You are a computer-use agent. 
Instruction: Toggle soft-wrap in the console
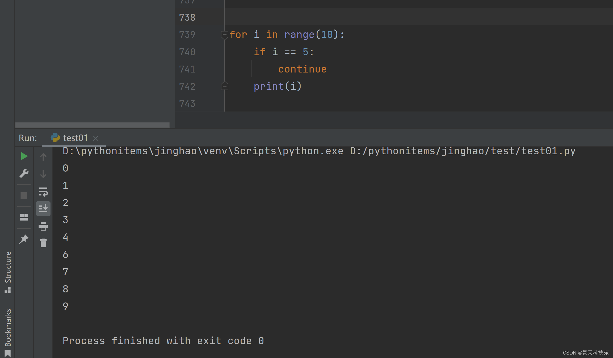pos(43,191)
